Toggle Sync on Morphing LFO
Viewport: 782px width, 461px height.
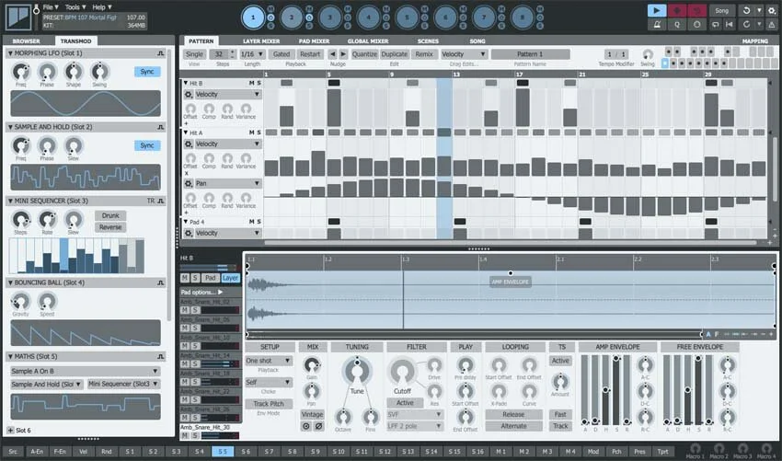(x=147, y=72)
